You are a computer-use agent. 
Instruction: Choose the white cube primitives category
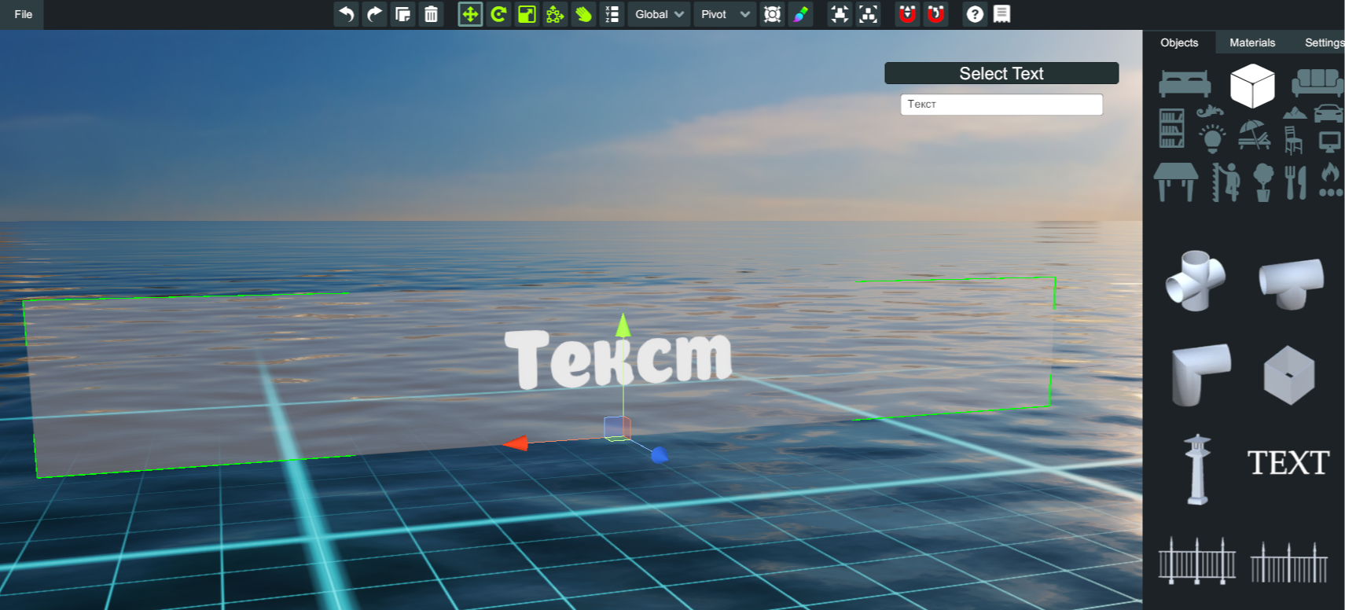click(1252, 86)
